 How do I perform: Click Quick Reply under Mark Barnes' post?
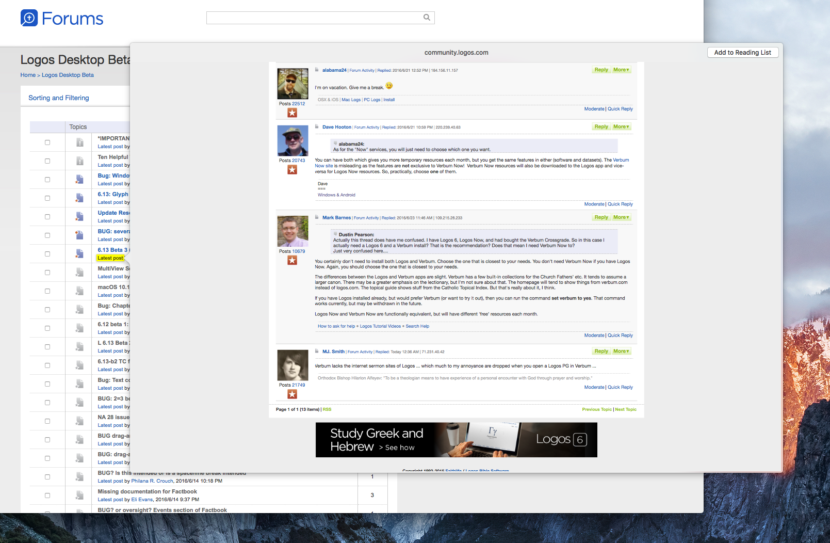[620, 336]
